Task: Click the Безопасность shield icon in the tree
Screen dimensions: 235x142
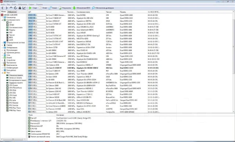Action: (x=5, y=65)
